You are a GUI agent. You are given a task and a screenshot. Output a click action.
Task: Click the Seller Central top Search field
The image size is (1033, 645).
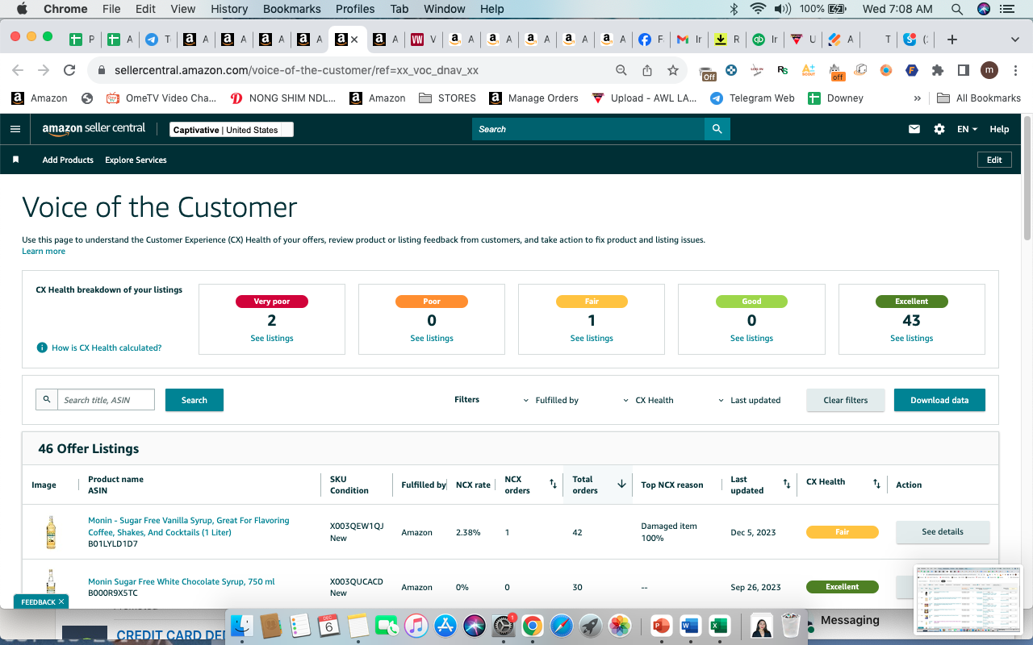[588, 129]
